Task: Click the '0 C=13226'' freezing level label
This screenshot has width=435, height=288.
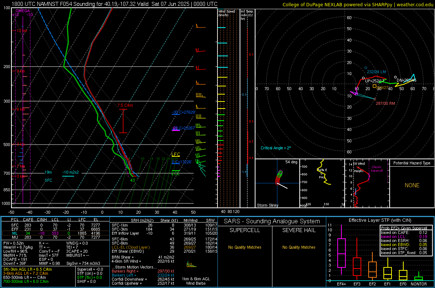Action: (182, 162)
